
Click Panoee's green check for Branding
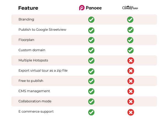click(91, 20)
